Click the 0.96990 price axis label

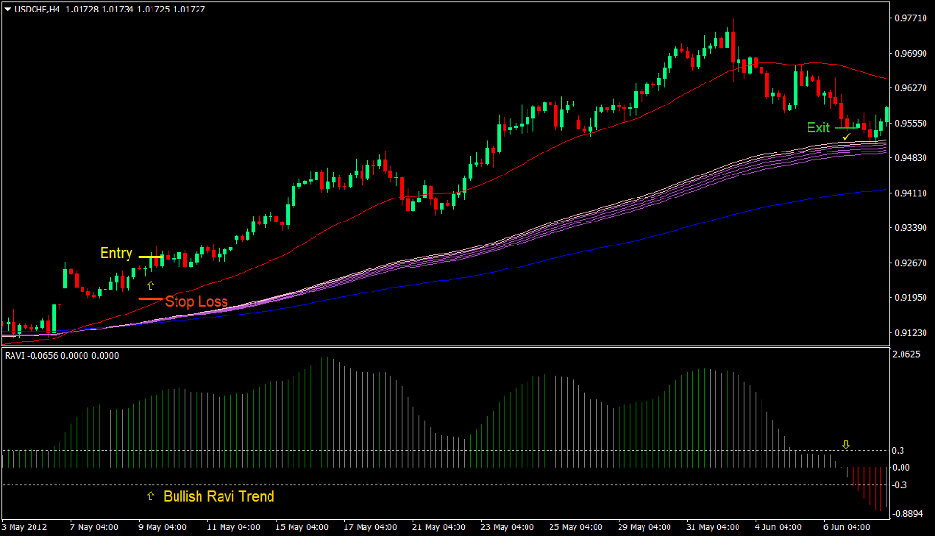910,53
